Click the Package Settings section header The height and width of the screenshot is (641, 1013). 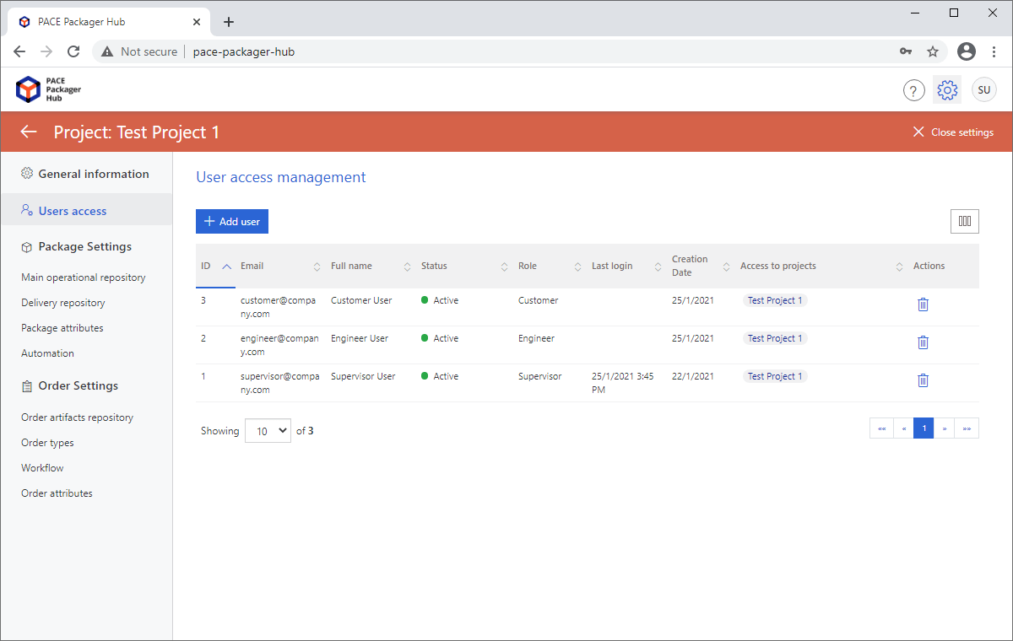77,247
